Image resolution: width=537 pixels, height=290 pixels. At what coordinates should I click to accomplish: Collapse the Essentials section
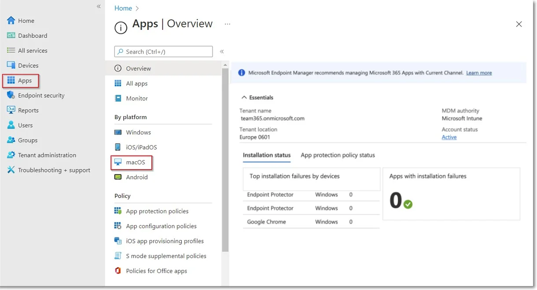tap(257, 98)
